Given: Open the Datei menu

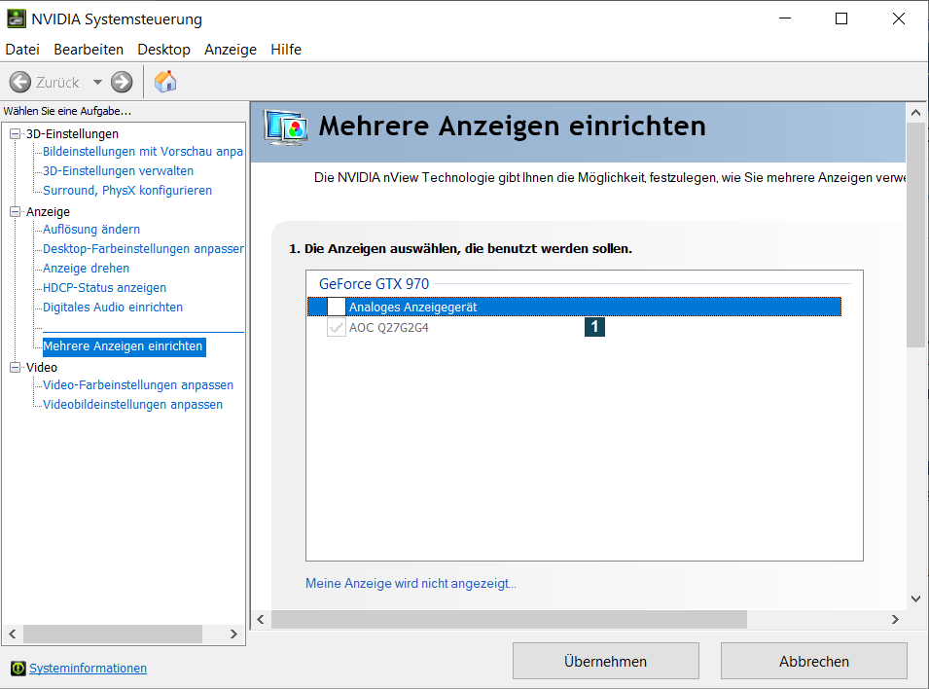Looking at the screenshot, I should pyautogui.click(x=22, y=50).
